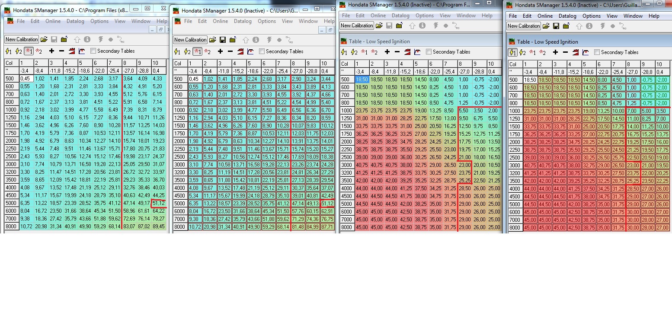Tick Secondary Tables checkbox in rightmost window
The height and width of the screenshot is (319, 672).
click(597, 52)
